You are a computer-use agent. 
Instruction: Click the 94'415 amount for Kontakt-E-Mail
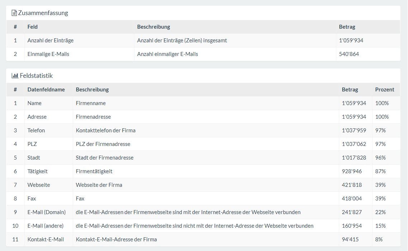[x=350, y=240]
